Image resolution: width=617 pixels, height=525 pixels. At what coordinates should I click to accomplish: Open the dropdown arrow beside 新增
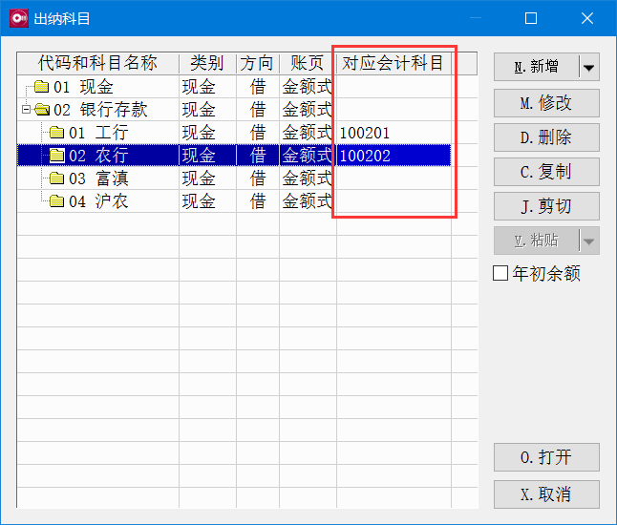588,67
